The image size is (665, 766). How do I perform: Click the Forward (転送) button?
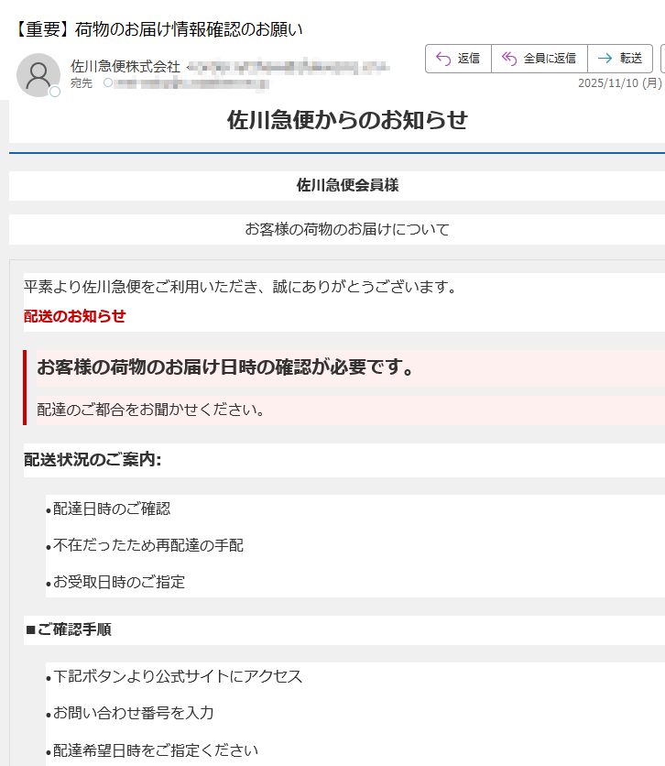pos(620,59)
